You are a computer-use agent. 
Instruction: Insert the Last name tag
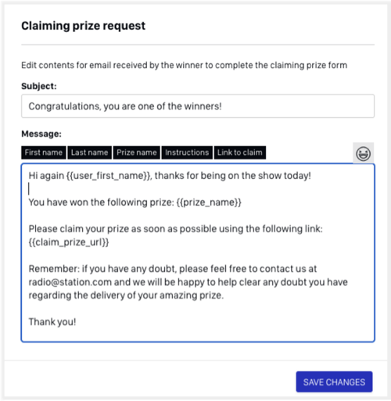pyautogui.click(x=89, y=152)
